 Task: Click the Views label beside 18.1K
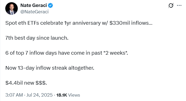pyautogui.click(x=74, y=95)
